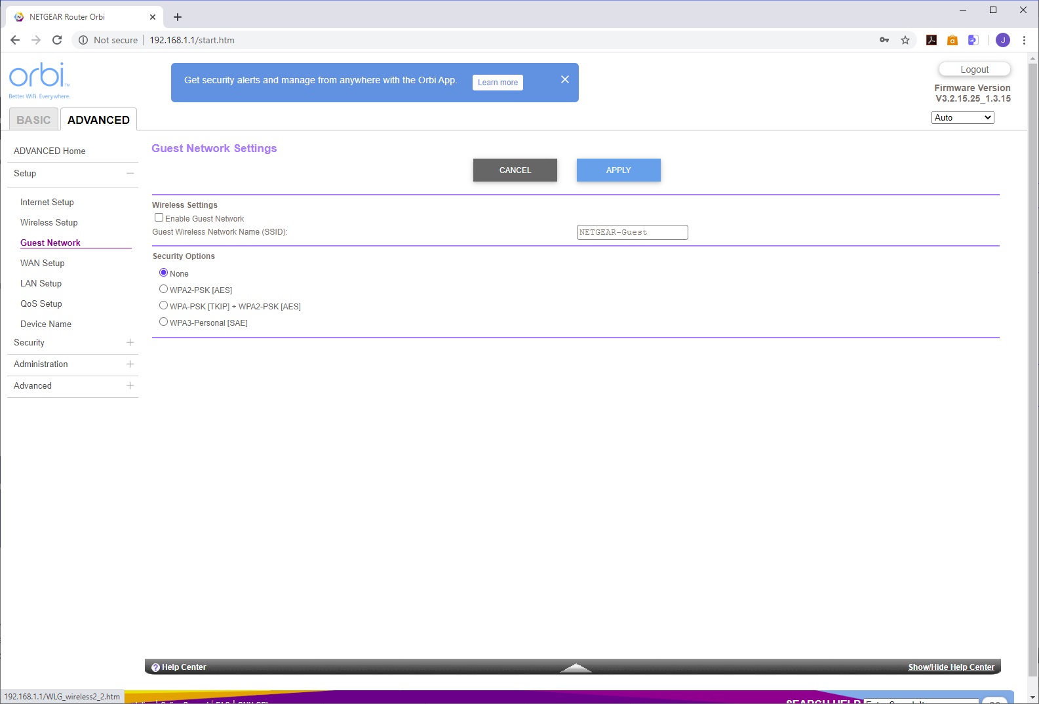Collapse the Setup section minus icon
The image size is (1039, 704).
[x=130, y=173]
